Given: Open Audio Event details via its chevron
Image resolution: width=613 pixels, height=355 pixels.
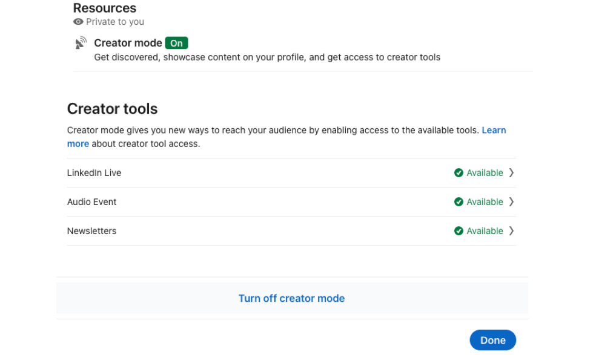Looking at the screenshot, I should [511, 201].
